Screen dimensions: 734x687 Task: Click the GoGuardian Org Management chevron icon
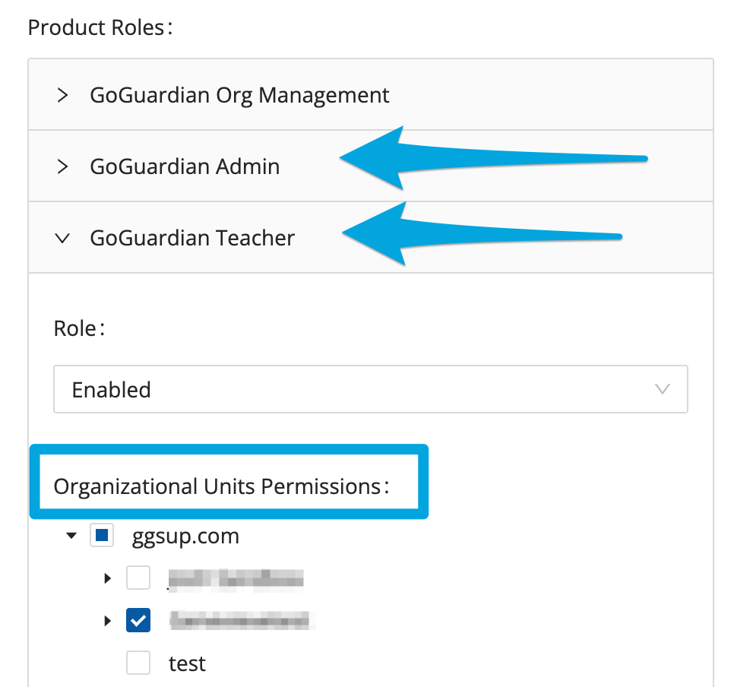point(62,94)
